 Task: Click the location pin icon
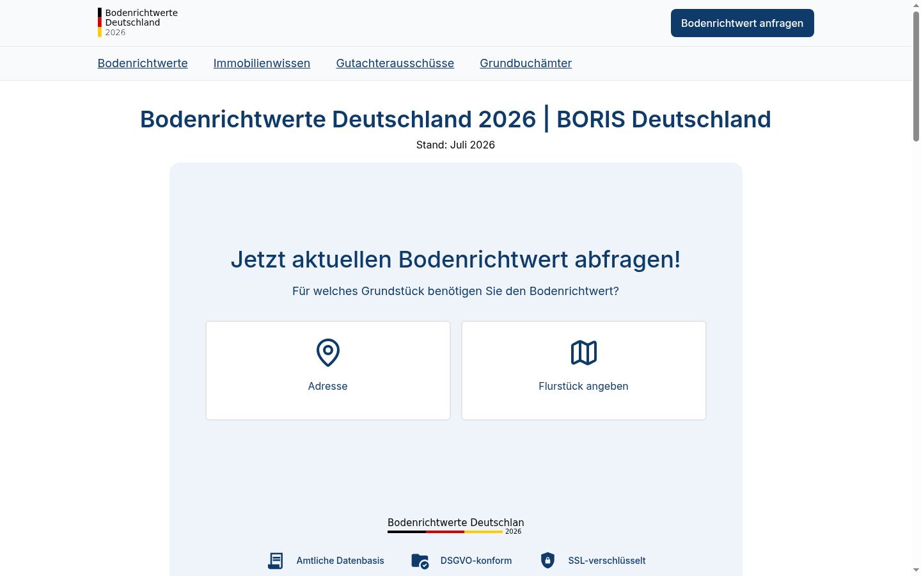[328, 353]
